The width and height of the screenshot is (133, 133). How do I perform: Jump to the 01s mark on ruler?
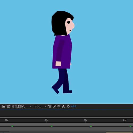pyautogui.click(x=7, y=120)
